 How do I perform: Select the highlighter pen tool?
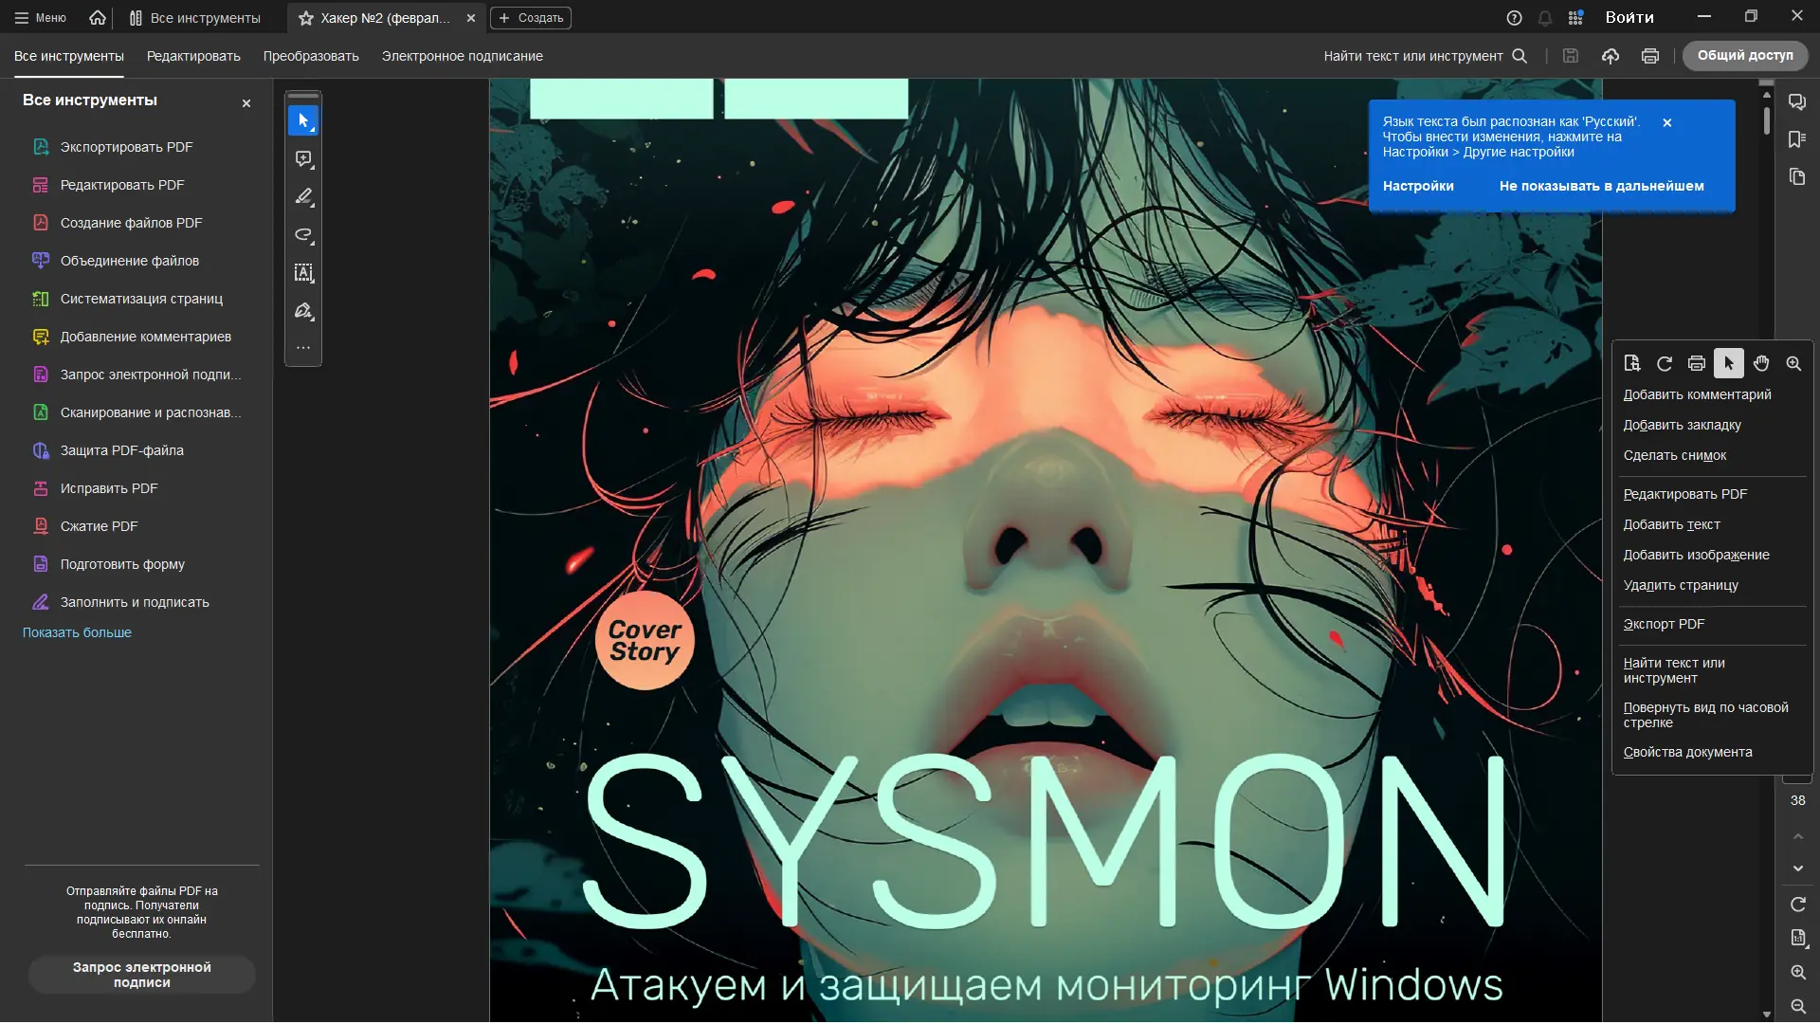pyautogui.click(x=303, y=196)
